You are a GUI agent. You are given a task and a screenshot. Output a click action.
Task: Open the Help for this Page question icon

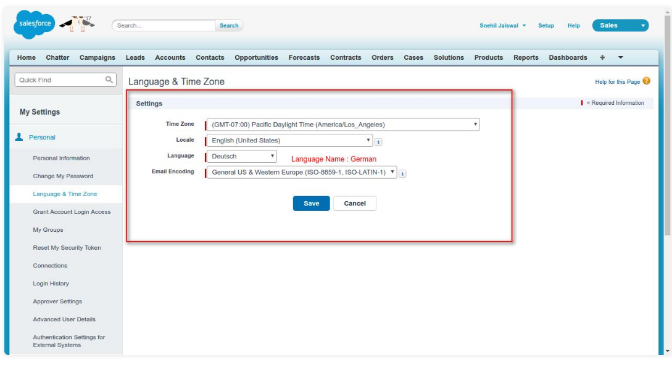click(x=646, y=81)
